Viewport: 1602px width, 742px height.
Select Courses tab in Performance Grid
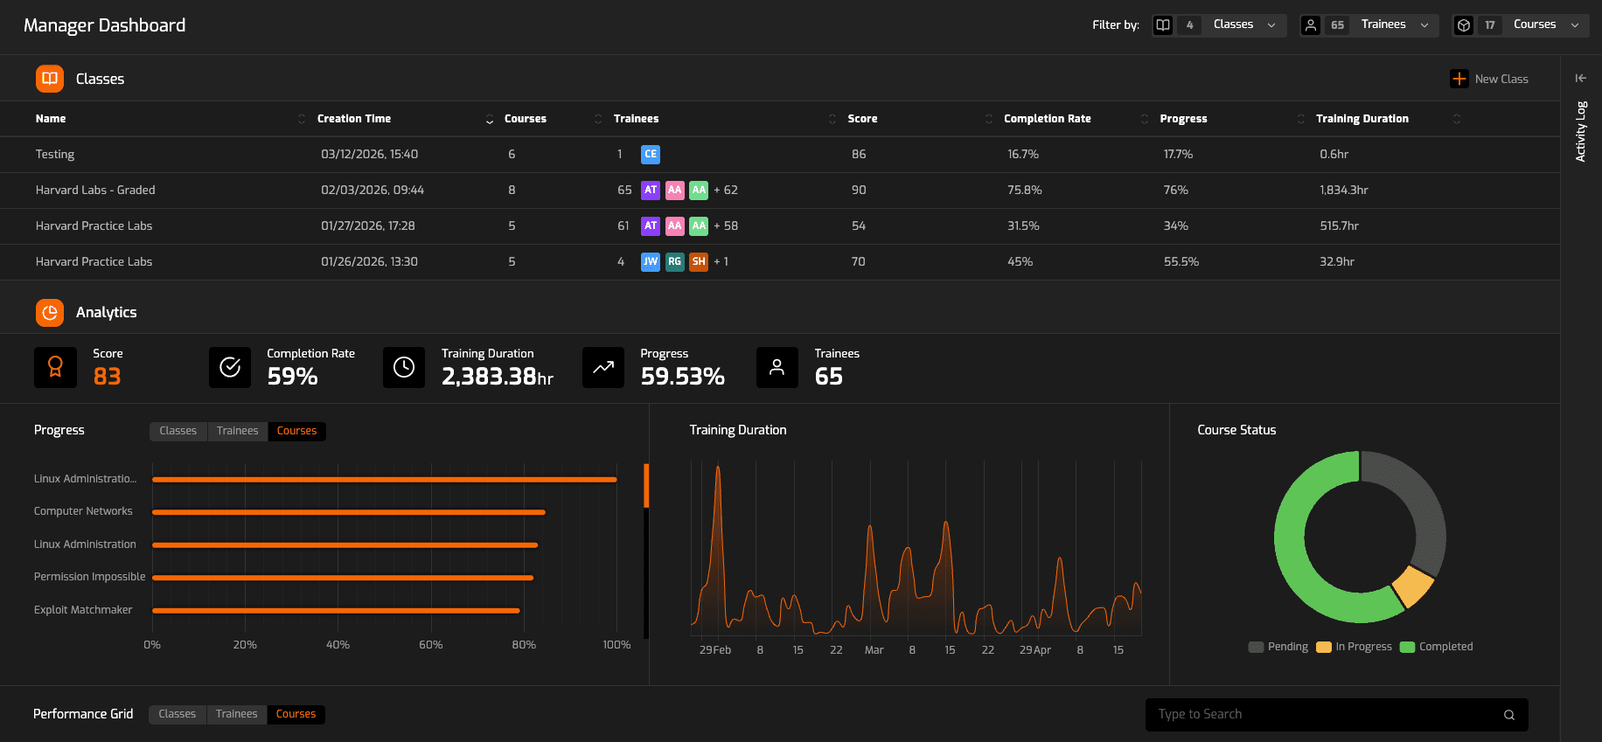point(296,714)
